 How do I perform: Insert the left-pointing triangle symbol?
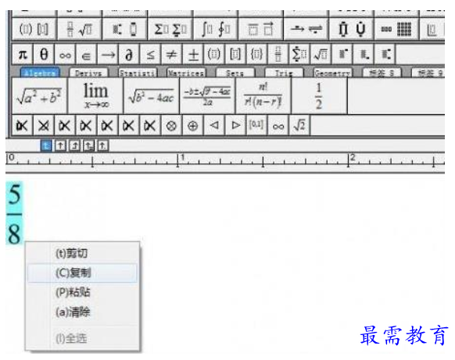click(x=214, y=126)
